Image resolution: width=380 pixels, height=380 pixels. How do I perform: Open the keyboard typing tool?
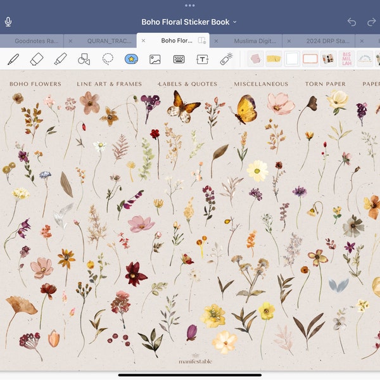(179, 59)
